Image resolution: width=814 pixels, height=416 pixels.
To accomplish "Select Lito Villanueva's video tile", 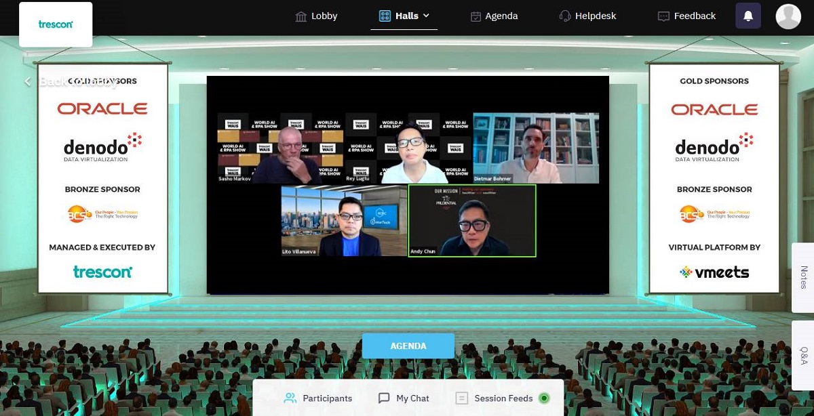I will (x=344, y=221).
